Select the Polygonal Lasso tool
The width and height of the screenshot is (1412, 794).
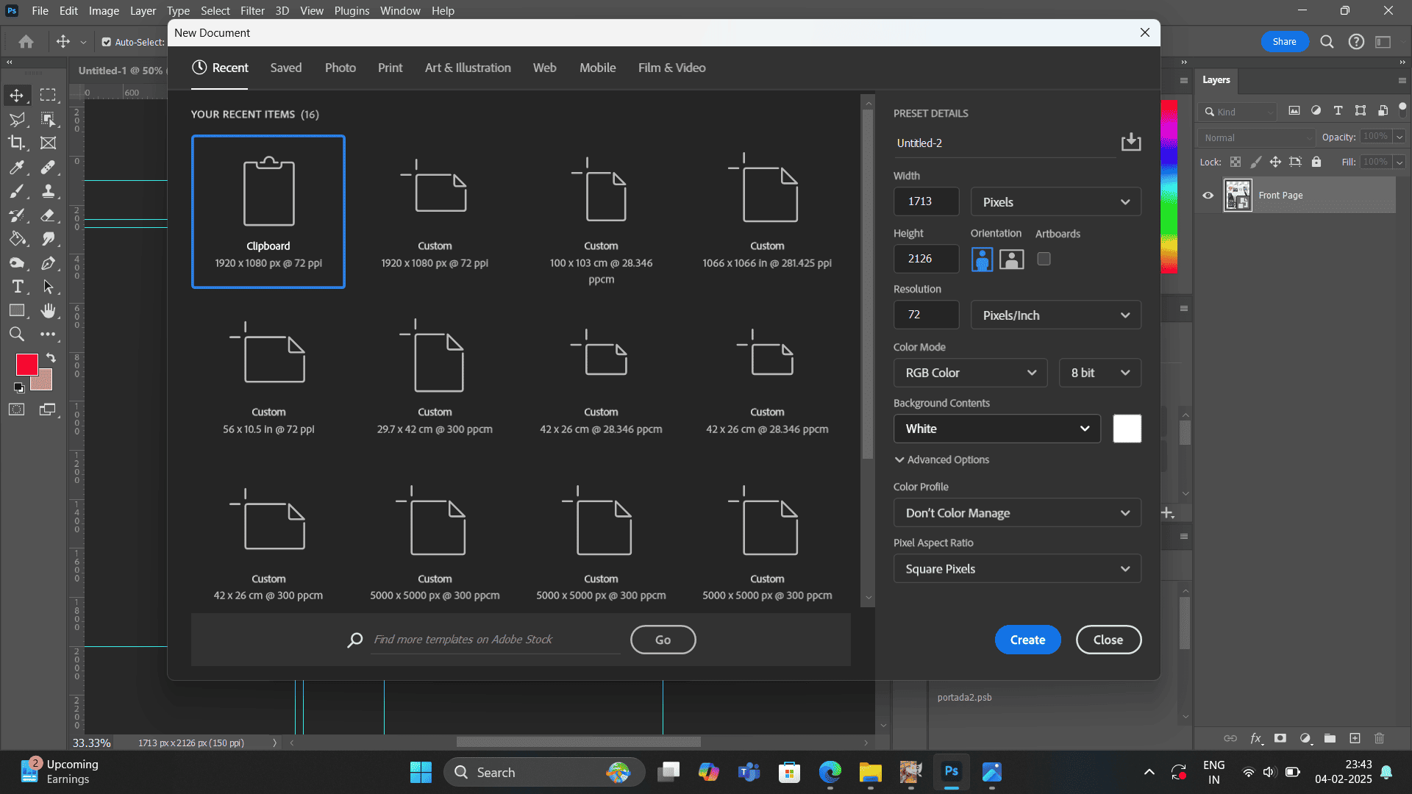tap(16, 119)
